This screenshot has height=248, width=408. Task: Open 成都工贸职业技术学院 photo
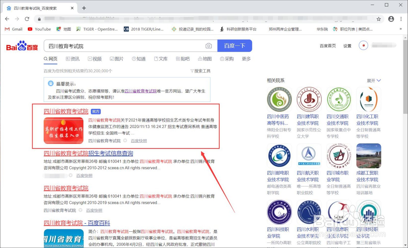369,156
